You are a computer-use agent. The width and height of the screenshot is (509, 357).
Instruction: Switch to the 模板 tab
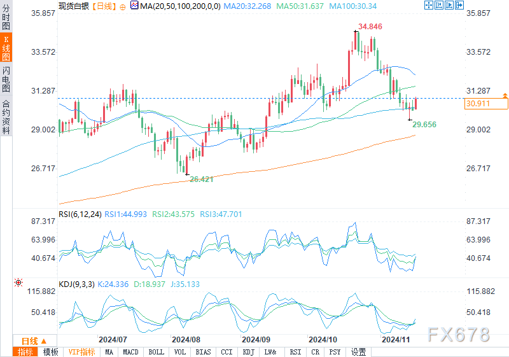tap(51, 352)
